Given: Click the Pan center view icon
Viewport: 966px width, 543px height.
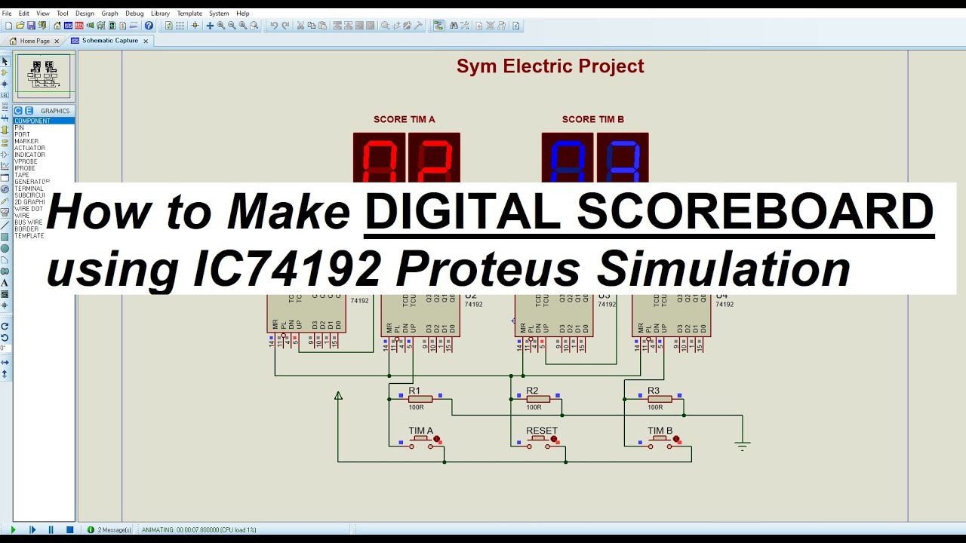Looking at the screenshot, I should (x=210, y=26).
